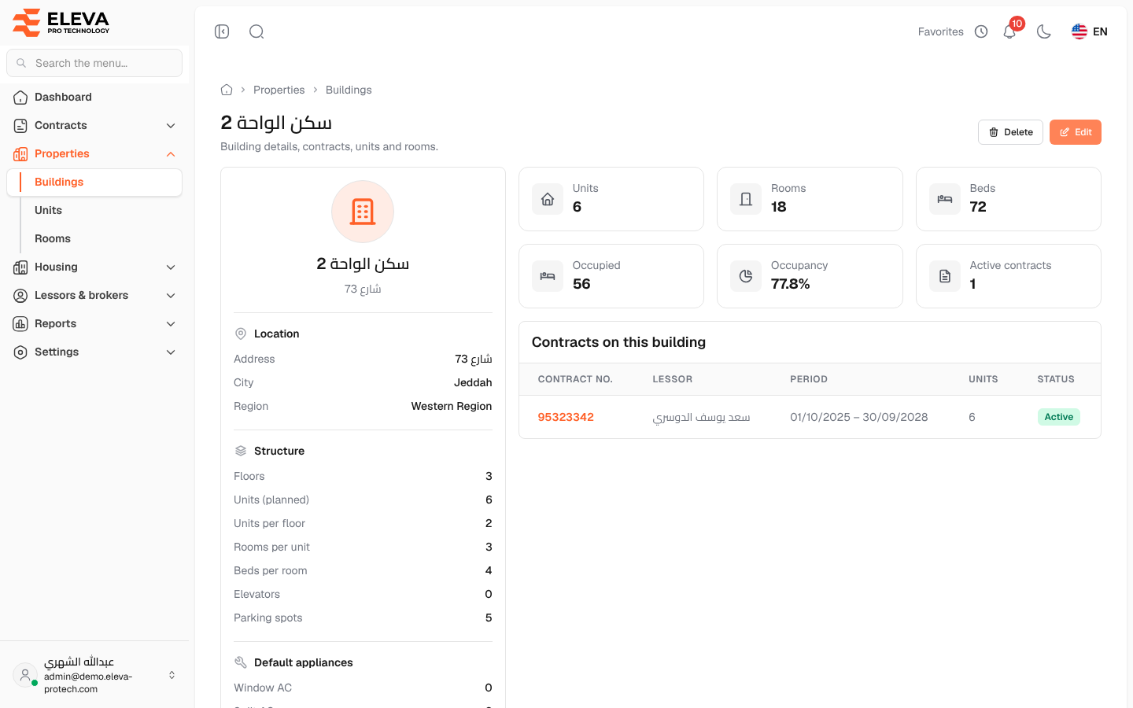Click the Rooms door icon
1133x708 pixels.
click(746, 199)
